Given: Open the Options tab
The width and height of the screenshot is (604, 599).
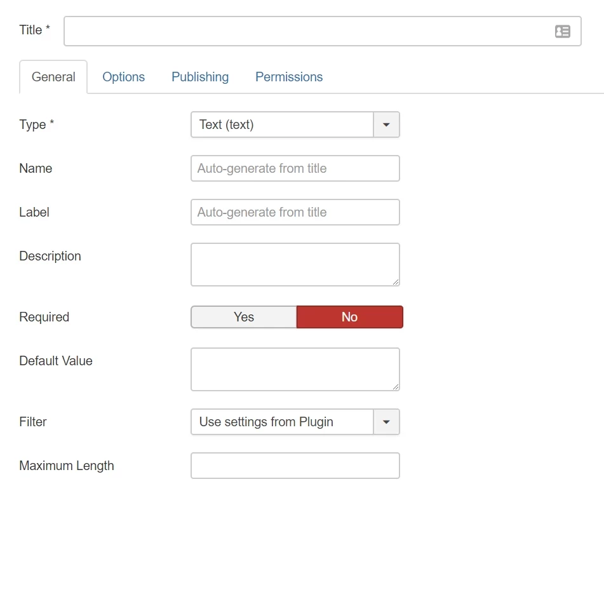Looking at the screenshot, I should [x=123, y=77].
